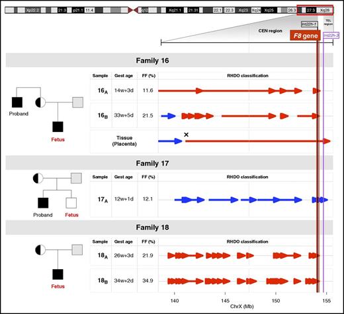Select the red centromere on the chromosome ideogram
Image resolution: width=344 pixels, height=314 pixels.
tap(133, 10)
